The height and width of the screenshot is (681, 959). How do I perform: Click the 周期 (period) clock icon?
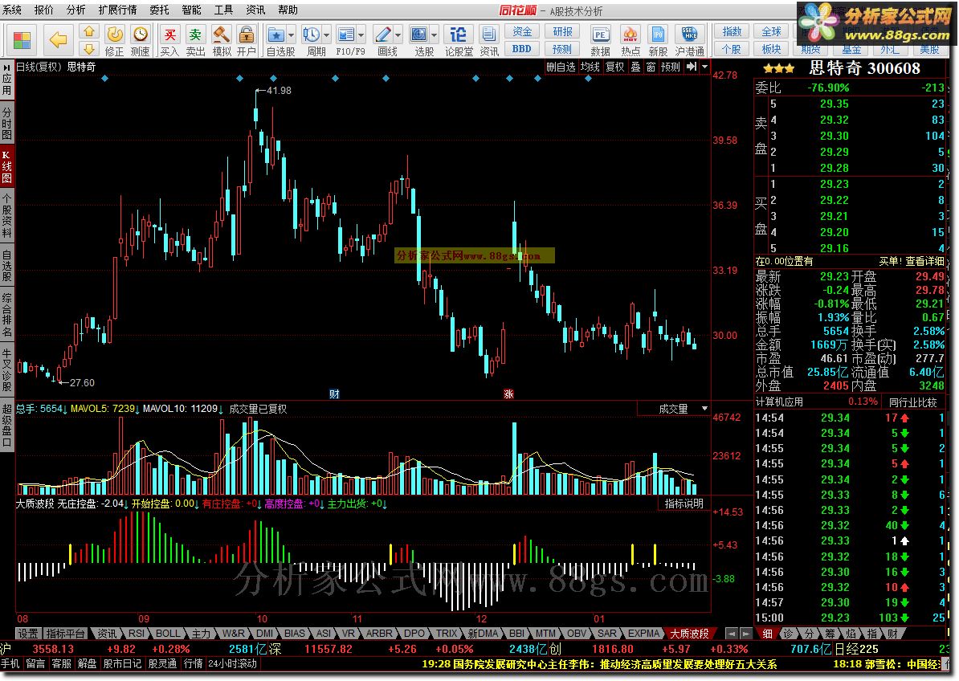tap(312, 35)
